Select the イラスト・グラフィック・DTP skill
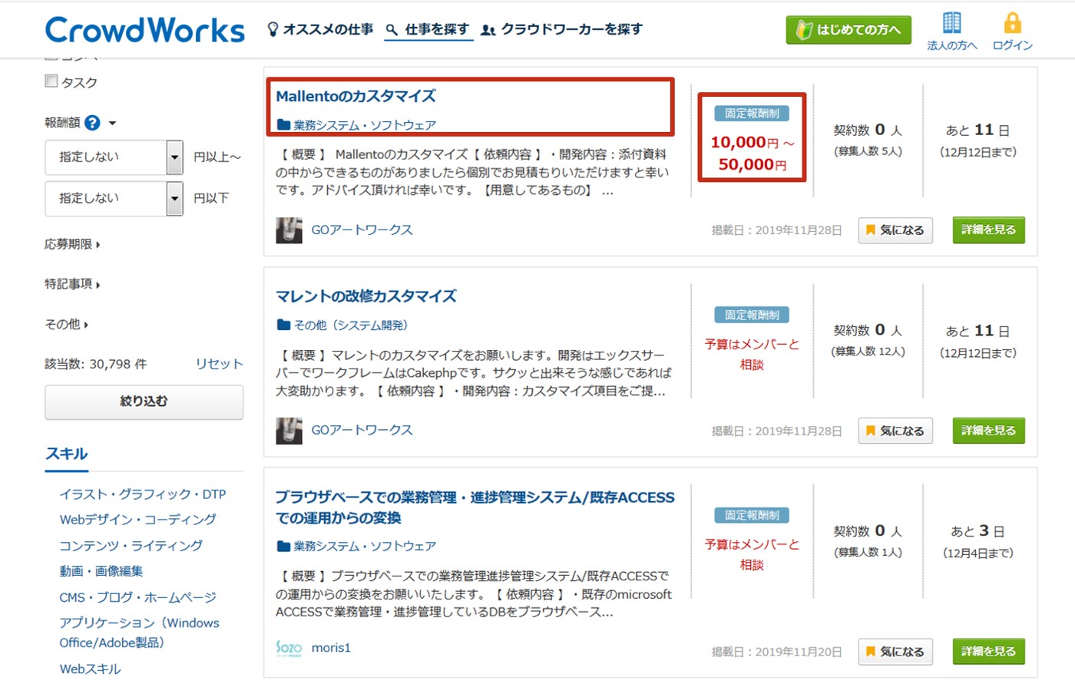 (143, 494)
